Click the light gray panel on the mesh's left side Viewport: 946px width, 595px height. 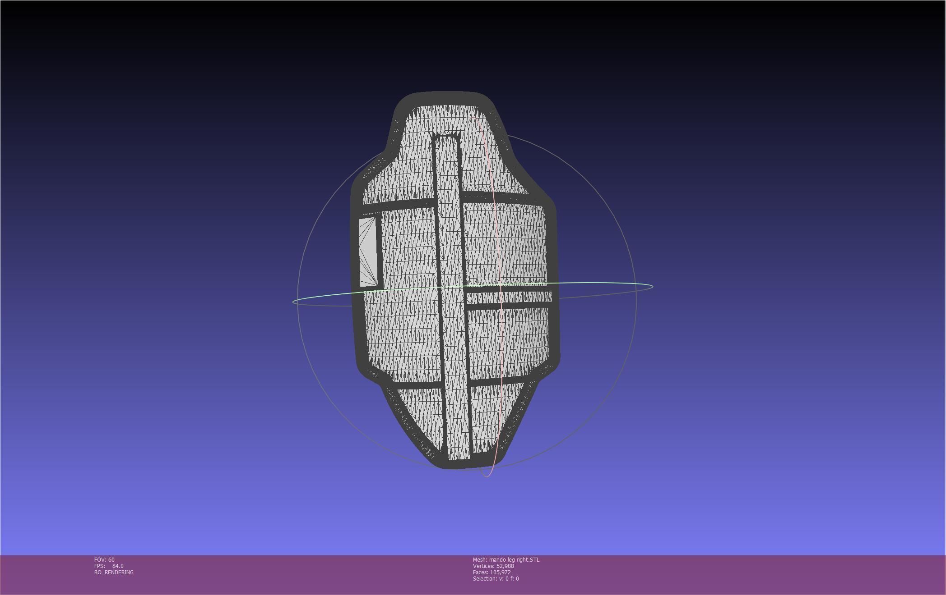point(368,252)
